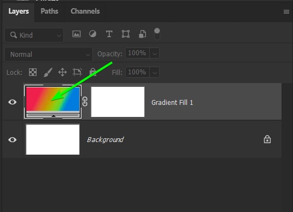293x212 pixels.
Task: Open the Layers panel menu
Action: 286,12
